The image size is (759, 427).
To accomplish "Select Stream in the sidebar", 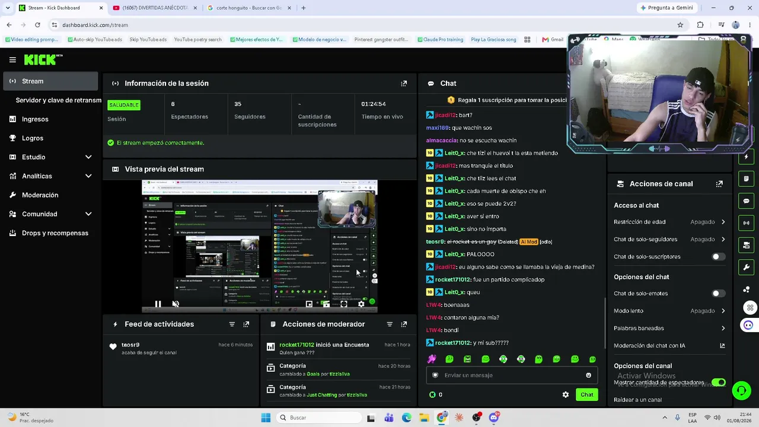I will pos(50,81).
